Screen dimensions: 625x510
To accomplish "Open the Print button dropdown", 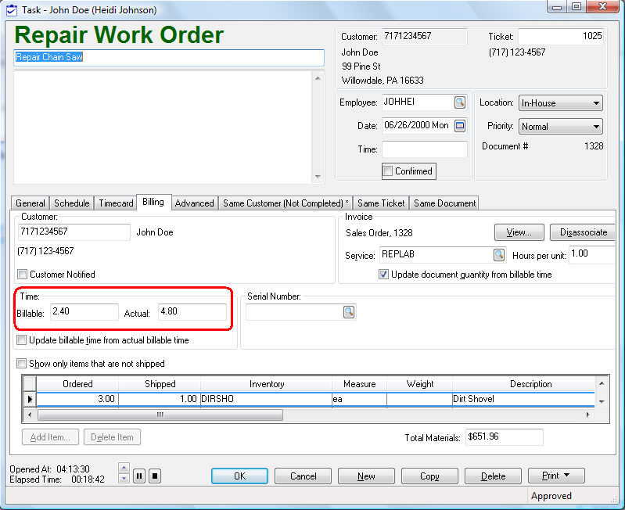I will tap(556, 476).
